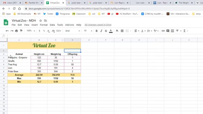The height and width of the screenshot is (114, 203).
Task: Open the Format menu
Action: pos(44,25)
